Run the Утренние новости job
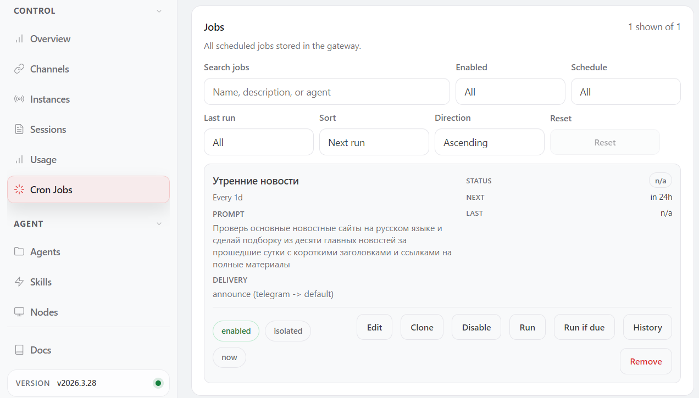Image resolution: width=699 pixels, height=398 pixels. coord(527,327)
